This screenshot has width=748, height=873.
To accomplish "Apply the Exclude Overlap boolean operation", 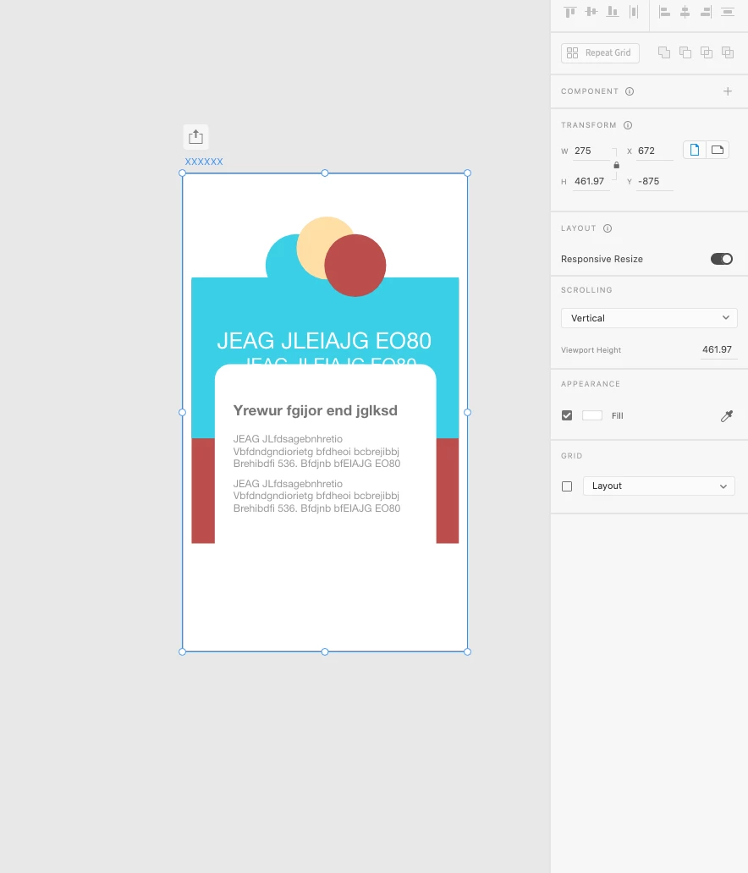I will [x=728, y=52].
